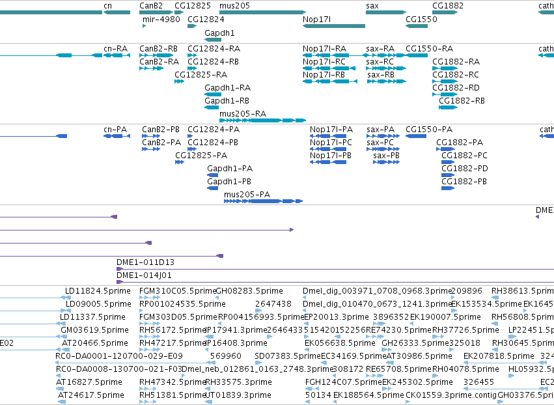Select BAC clone DME1-014J01 label
This screenshot has height=405, width=554.
click(144, 275)
